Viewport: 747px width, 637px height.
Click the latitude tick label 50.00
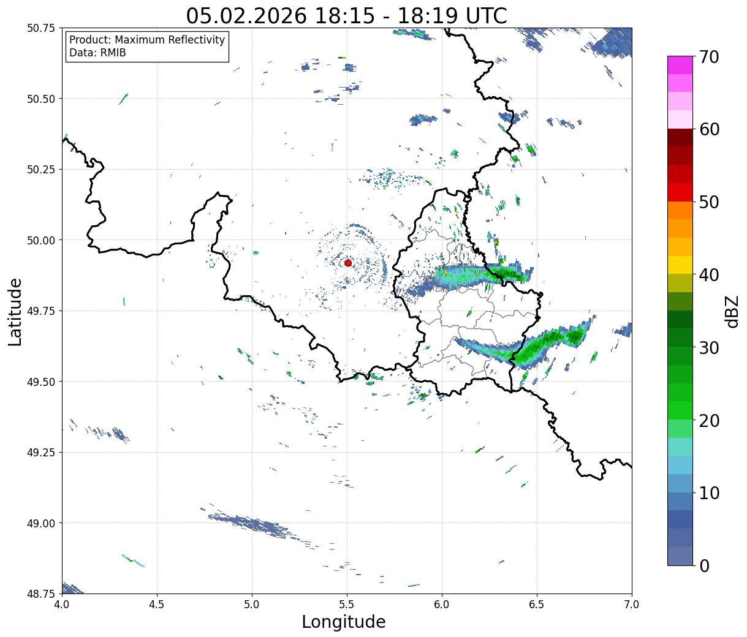tap(40, 240)
